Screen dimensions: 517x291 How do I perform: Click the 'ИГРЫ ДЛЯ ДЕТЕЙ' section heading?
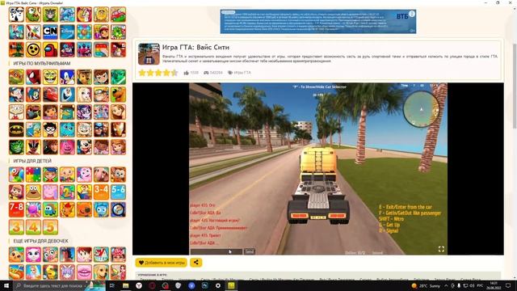coord(32,161)
